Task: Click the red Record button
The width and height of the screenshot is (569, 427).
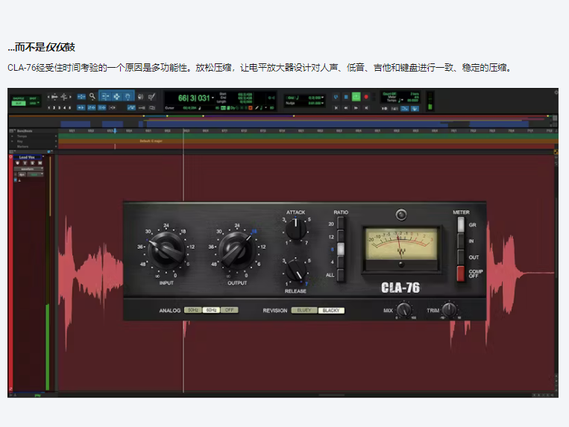Action: pyautogui.click(x=366, y=97)
